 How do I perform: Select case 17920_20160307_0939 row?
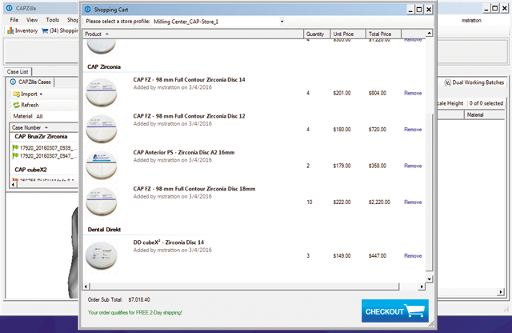point(45,148)
